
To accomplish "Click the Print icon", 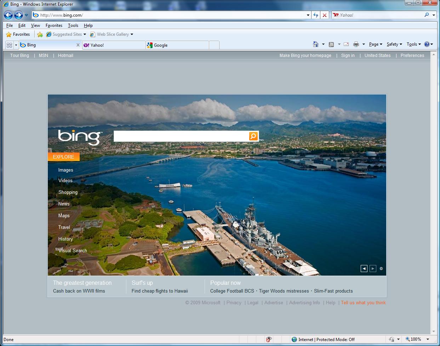I will click(x=356, y=44).
